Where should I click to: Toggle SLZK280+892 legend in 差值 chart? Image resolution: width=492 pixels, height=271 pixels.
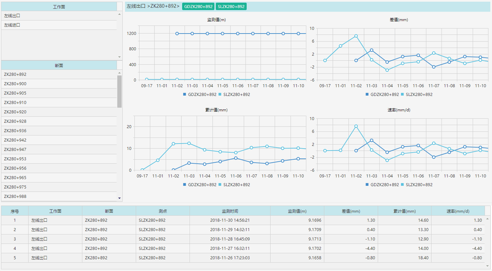click(416, 95)
